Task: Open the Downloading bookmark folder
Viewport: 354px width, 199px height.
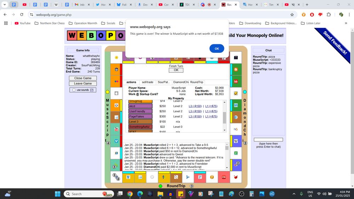Action: click(x=250, y=23)
